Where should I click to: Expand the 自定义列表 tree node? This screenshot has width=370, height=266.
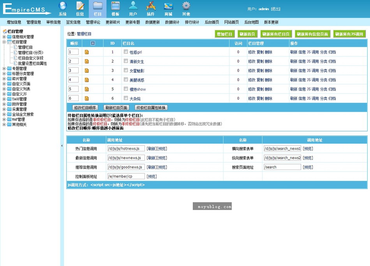pyautogui.click(x=4, y=89)
